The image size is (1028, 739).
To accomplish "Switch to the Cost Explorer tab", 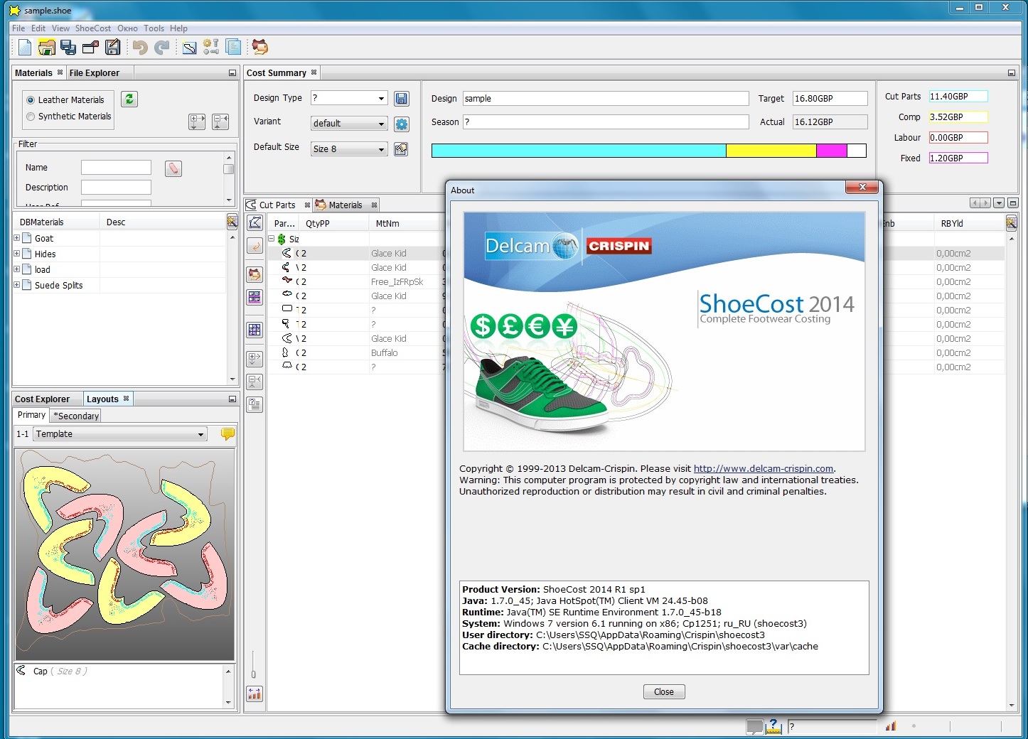I will click(x=43, y=399).
